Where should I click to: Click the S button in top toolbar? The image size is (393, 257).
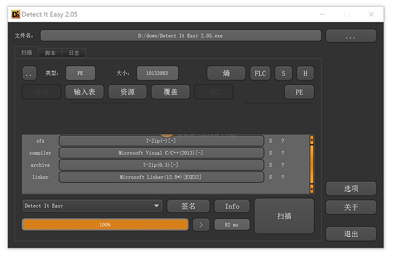click(x=283, y=74)
